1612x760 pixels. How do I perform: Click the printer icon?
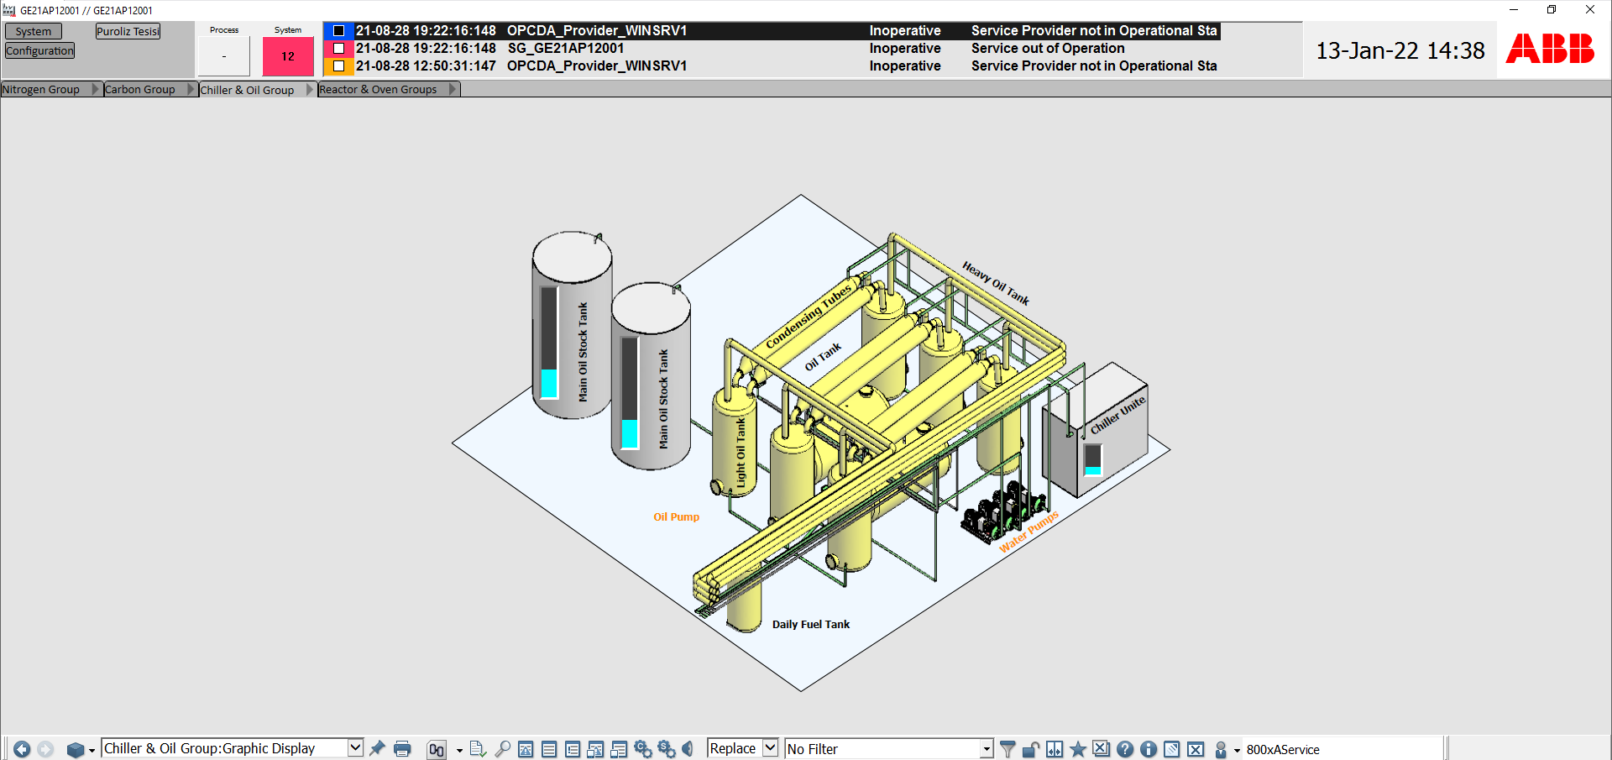402,748
